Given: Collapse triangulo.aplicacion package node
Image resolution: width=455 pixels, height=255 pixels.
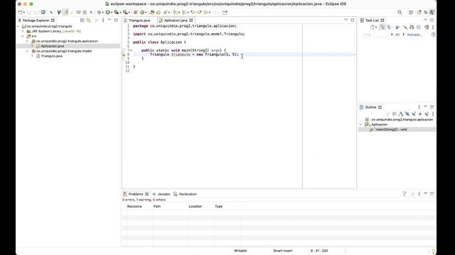Looking at the screenshot, I should [x=28, y=41].
